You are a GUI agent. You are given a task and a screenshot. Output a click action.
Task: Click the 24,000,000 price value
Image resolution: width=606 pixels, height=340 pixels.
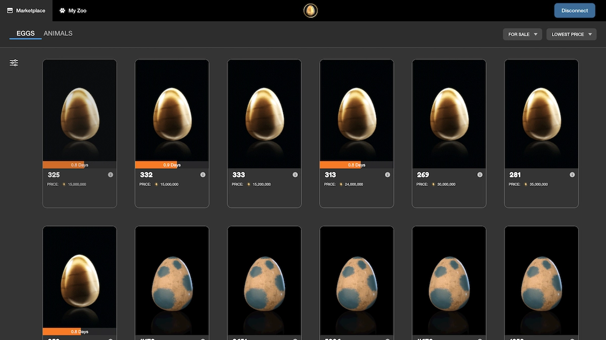coord(354,184)
